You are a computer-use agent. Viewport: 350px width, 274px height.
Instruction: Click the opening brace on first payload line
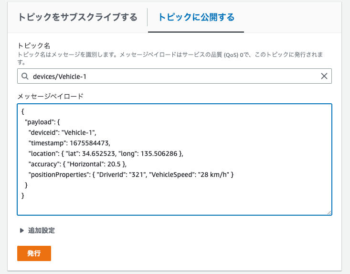[22, 111]
